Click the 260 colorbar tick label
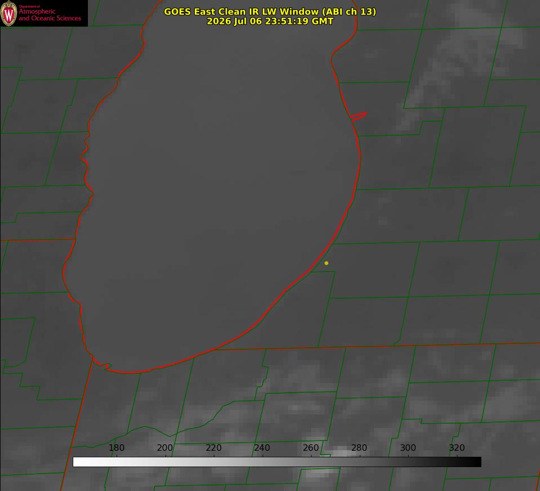 pyautogui.click(x=310, y=448)
